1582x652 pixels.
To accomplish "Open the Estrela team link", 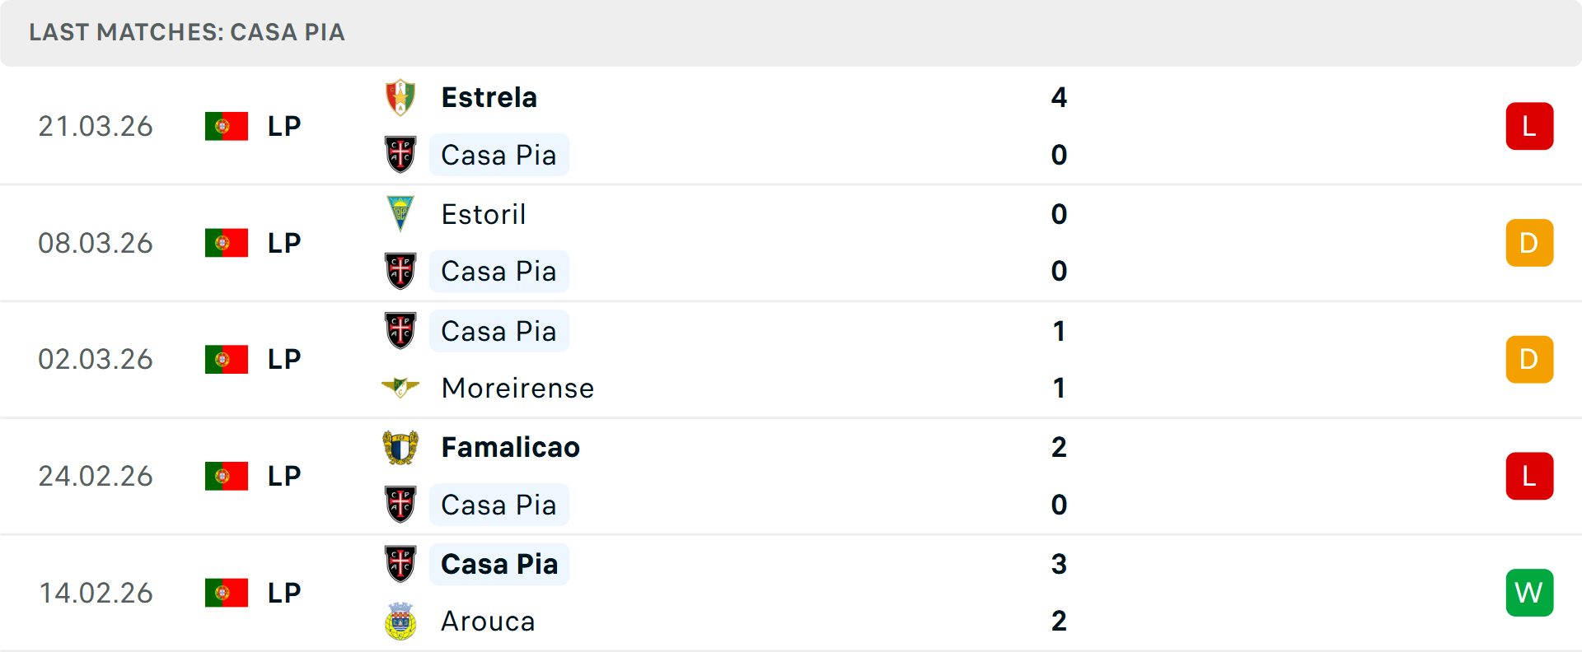I will 489,98.
